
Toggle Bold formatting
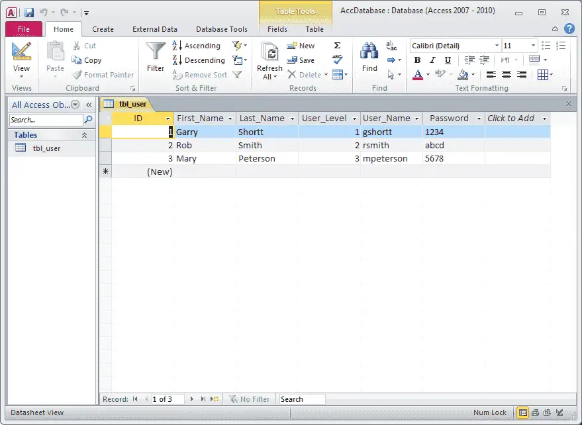417,60
